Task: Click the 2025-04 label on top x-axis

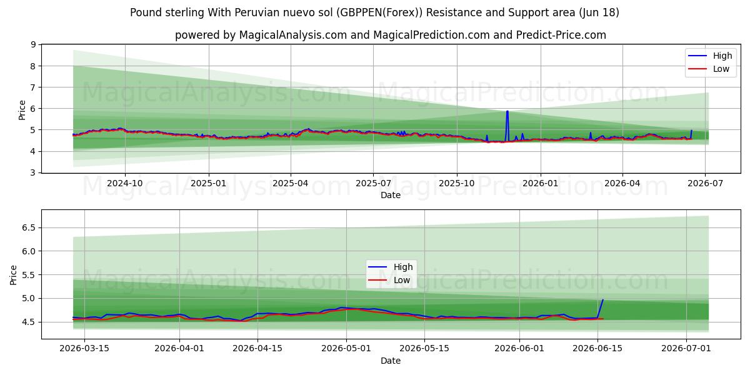Action: click(x=290, y=183)
